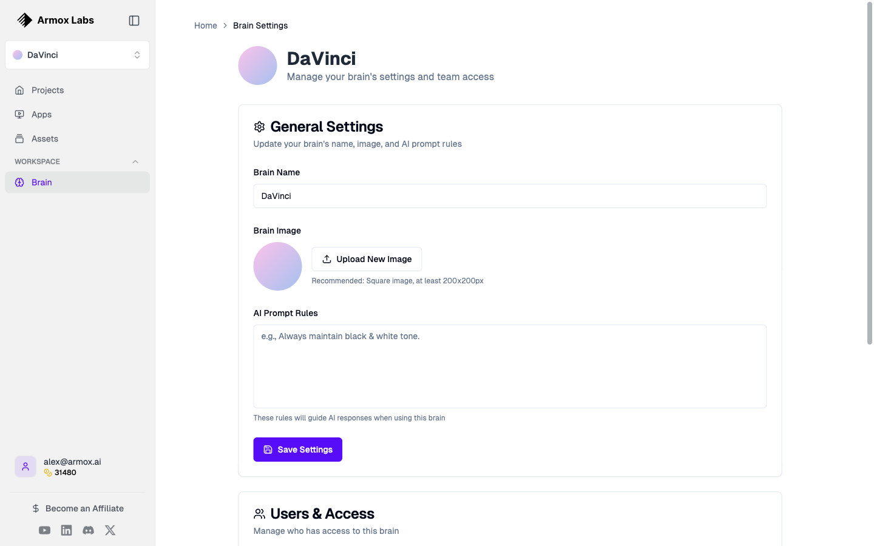Go to Apps in the sidebar
The height and width of the screenshot is (546, 874).
(42, 115)
